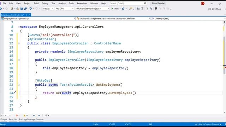Switch to the Package Manager Console tab
226x127 pixels.
click(31, 119)
